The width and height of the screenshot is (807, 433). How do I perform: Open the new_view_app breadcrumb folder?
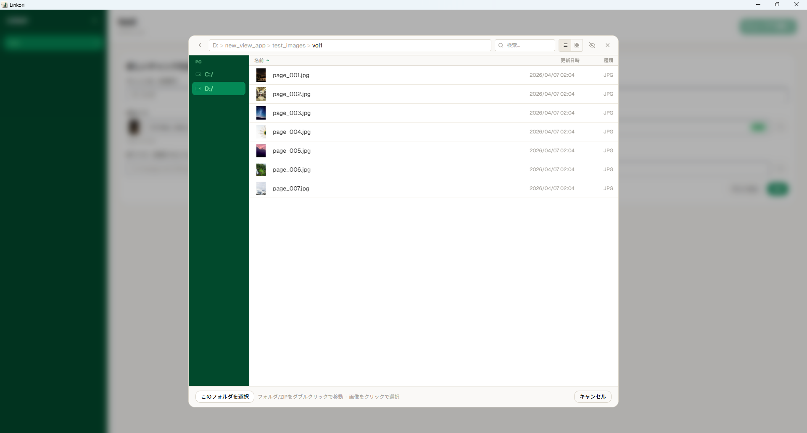245,45
